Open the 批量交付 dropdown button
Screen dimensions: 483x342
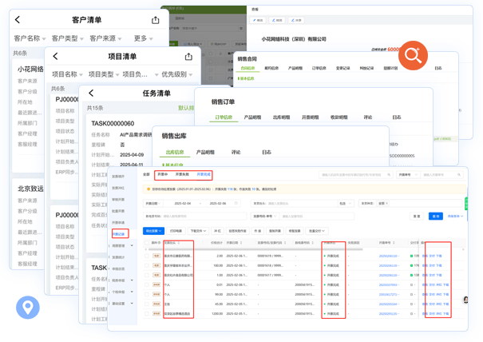click(x=317, y=231)
